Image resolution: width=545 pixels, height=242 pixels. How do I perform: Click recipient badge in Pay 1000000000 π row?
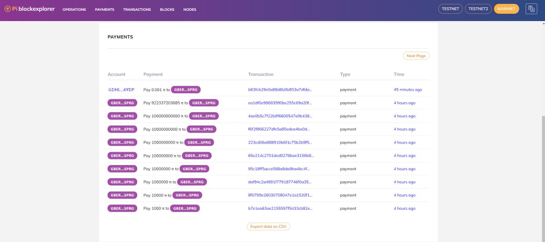(x=199, y=143)
